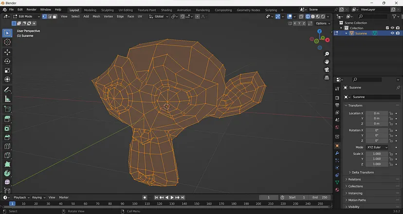This screenshot has height=214, width=403.
Task: Switch to face select mode
Action: [x=55, y=17]
